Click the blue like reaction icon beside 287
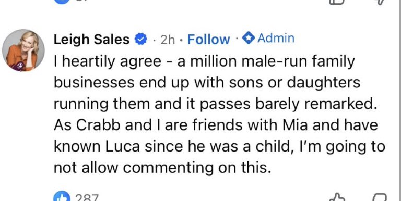The width and height of the screenshot is (401, 201). tap(62, 197)
